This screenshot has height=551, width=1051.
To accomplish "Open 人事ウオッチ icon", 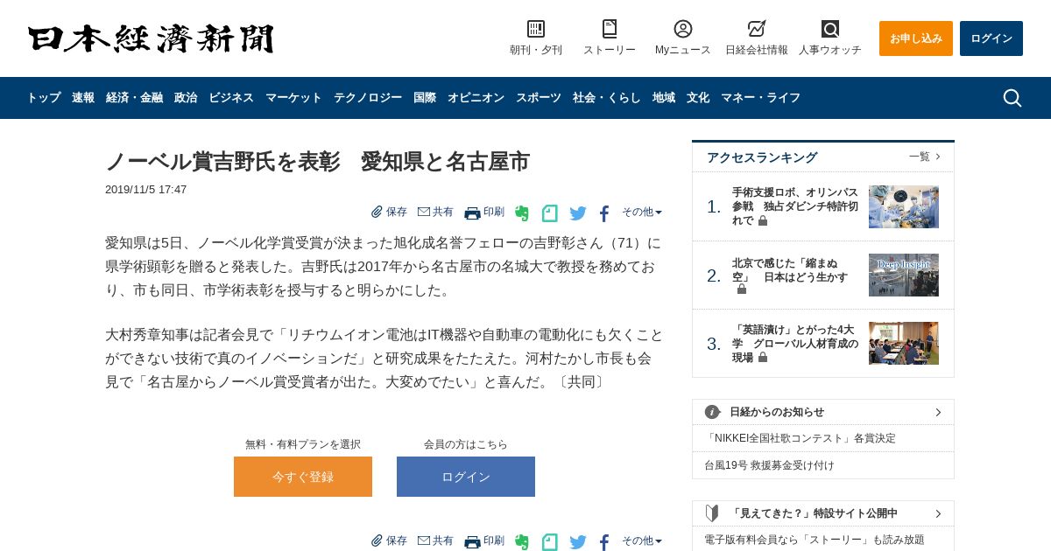I will (x=830, y=29).
